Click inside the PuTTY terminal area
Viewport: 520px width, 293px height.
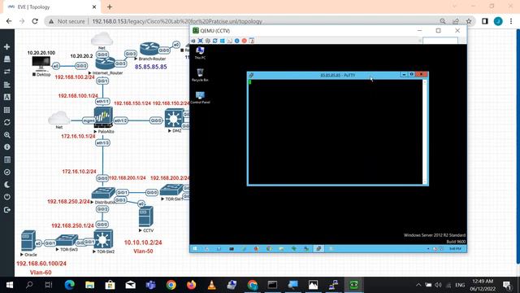tap(336, 132)
